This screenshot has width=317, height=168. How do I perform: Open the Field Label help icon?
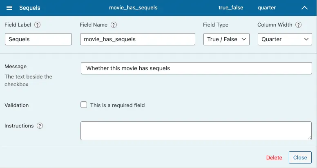tap(37, 25)
